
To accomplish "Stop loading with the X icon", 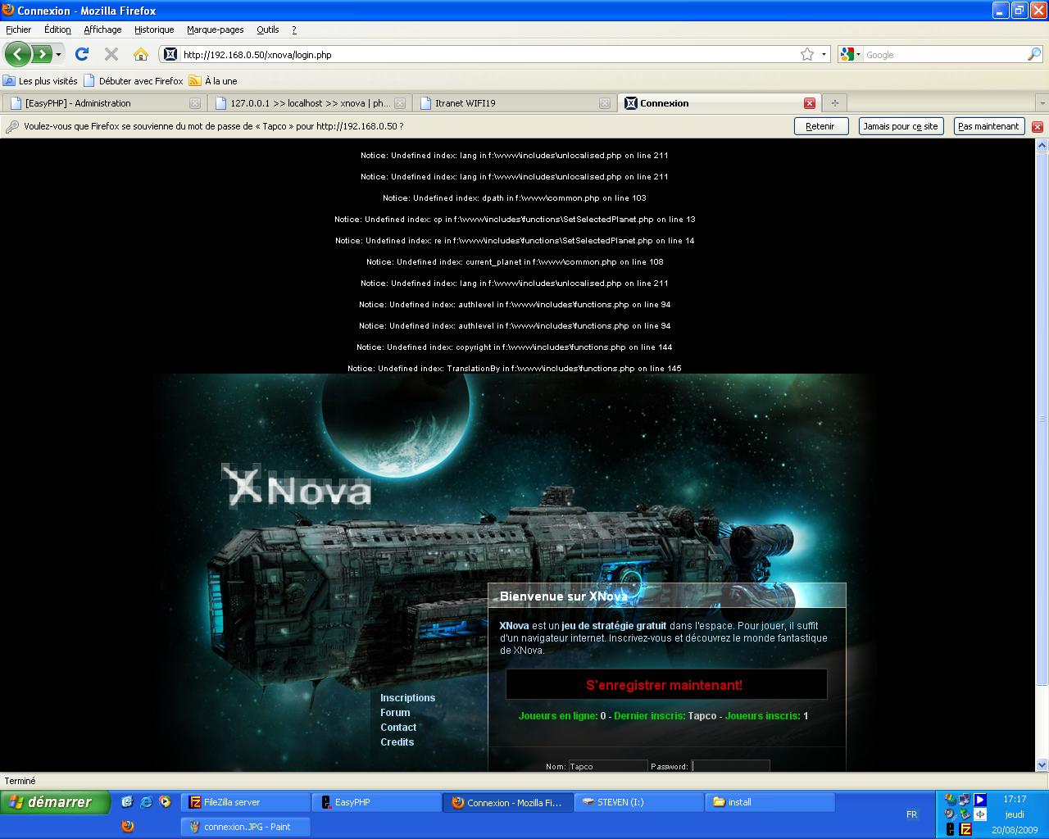I will click(x=111, y=54).
